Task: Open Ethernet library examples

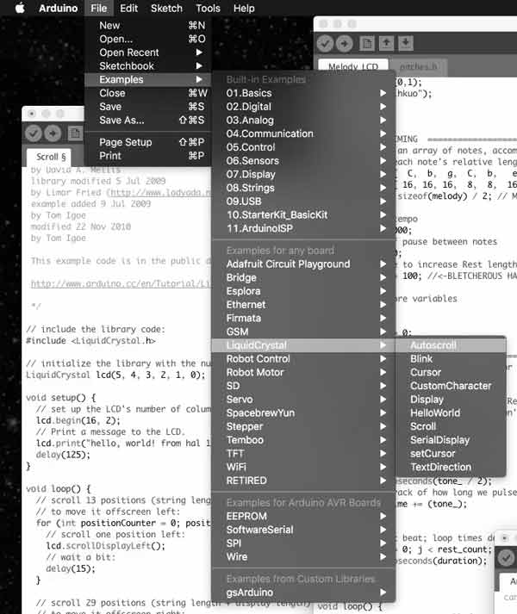Action: 303,305
